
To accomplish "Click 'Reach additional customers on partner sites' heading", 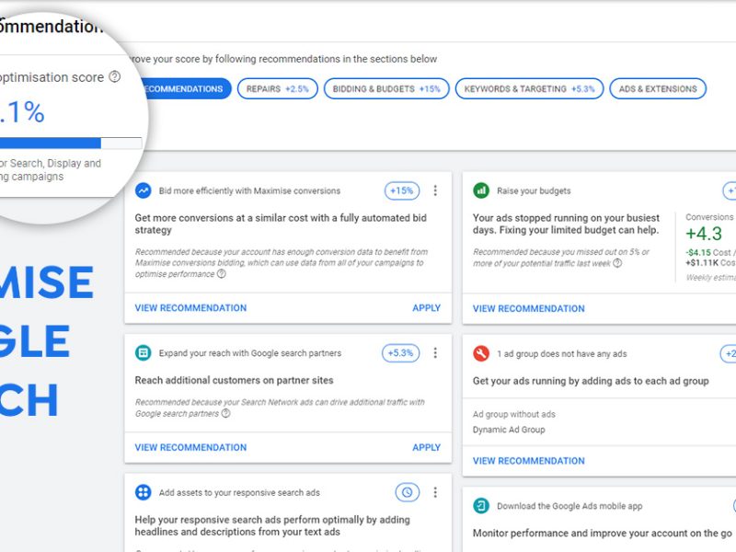I will (x=234, y=380).
